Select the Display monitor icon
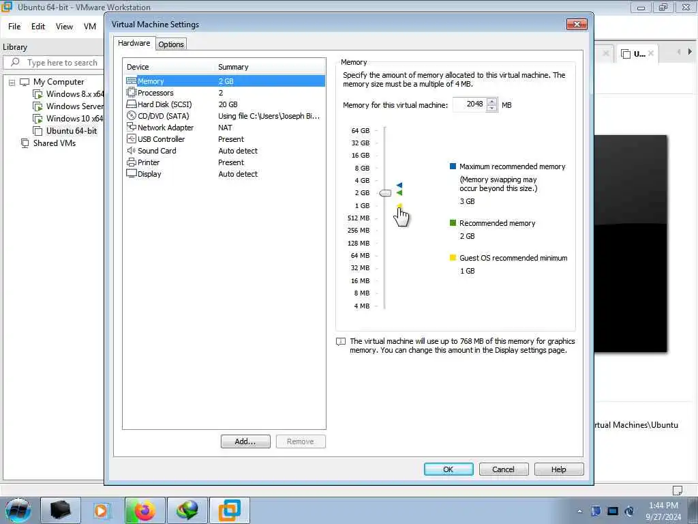Viewport: 698px width, 524px height. 132,174
